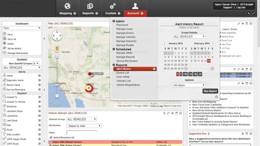Screen dimensions: 260x146
Task: Click the Recent Alerts dashlet icon
Action: point(4,84)
